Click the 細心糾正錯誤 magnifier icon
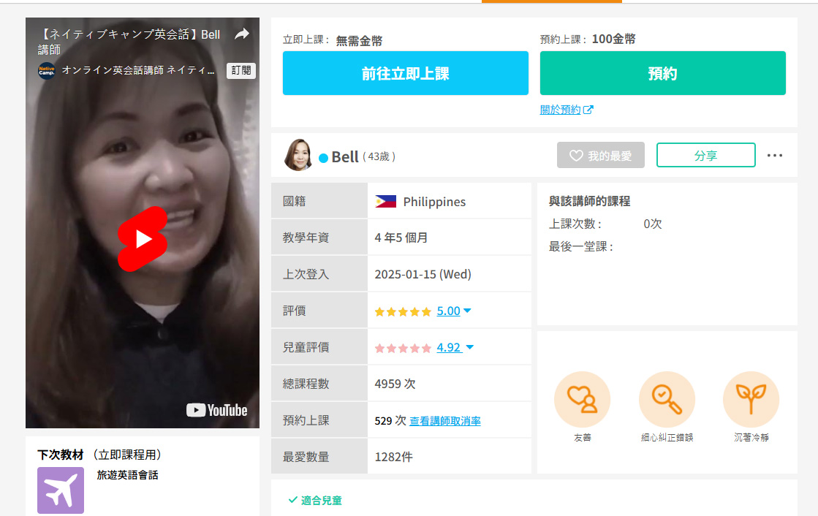818x516 pixels. click(667, 399)
